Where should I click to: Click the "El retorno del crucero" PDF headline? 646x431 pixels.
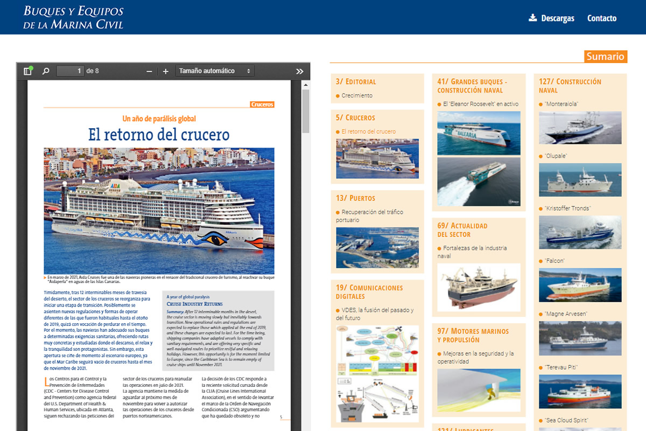click(159, 134)
